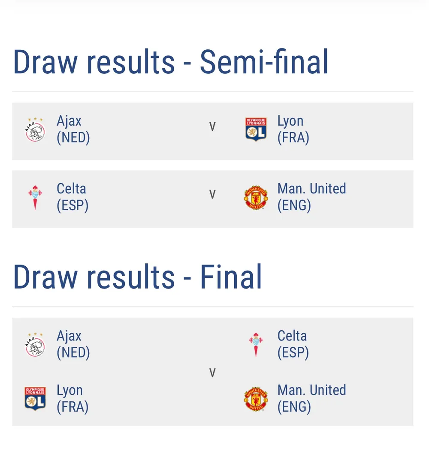Click the "v" between Ajax and Lyon in the Semi-final

tap(212, 127)
